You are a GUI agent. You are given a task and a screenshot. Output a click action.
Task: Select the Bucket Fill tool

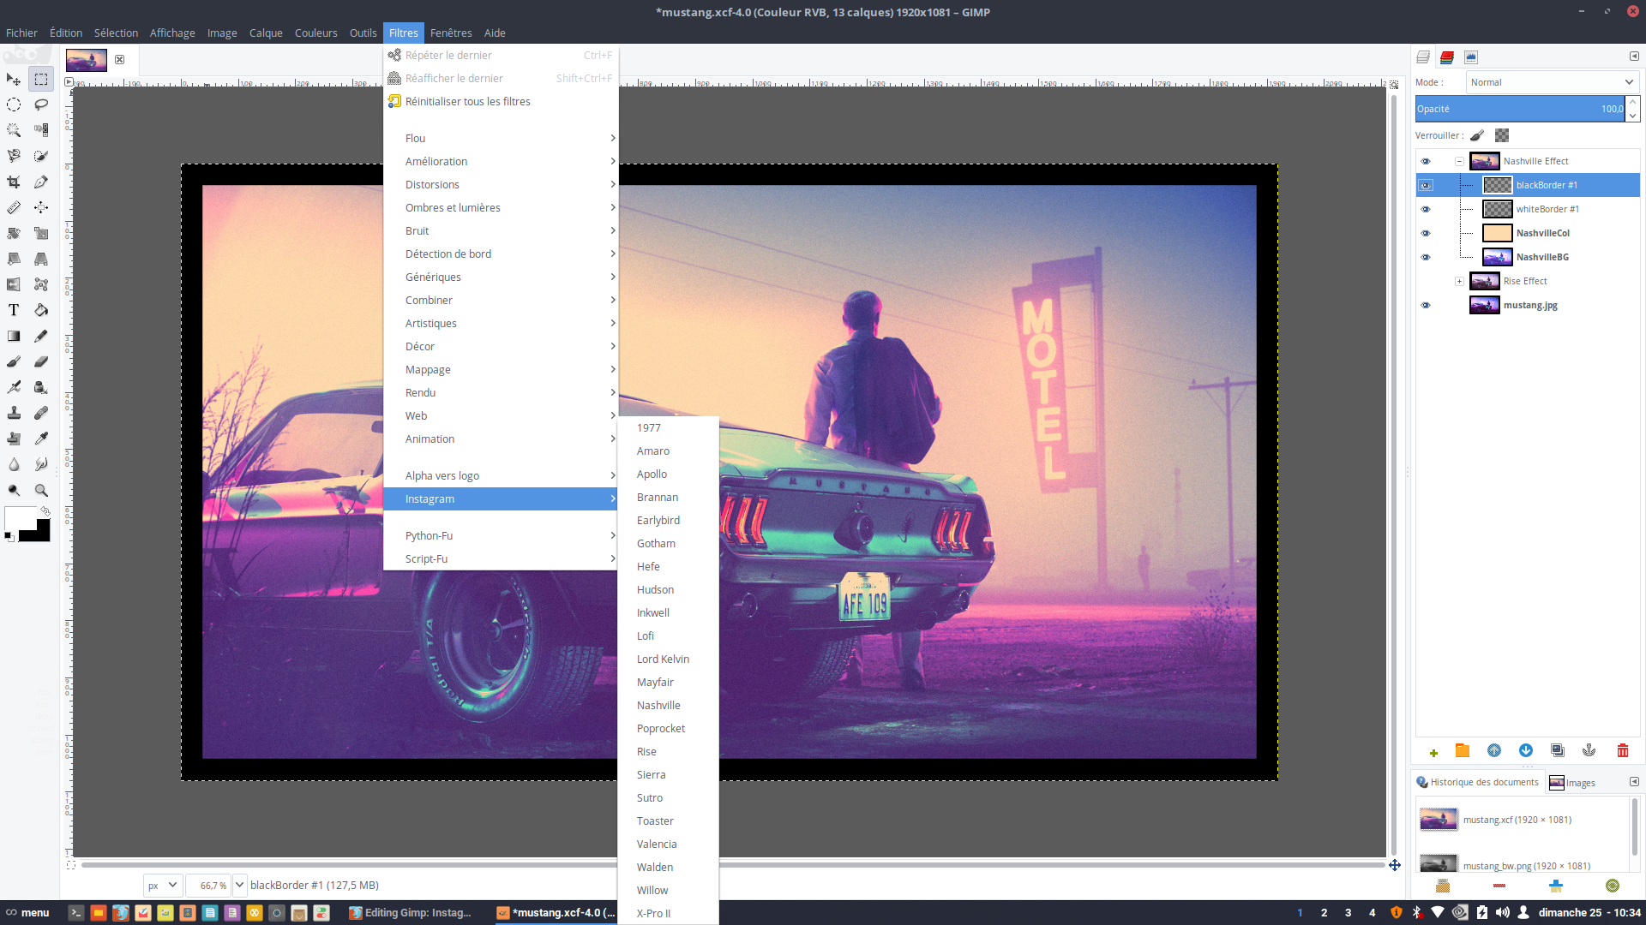[40, 310]
